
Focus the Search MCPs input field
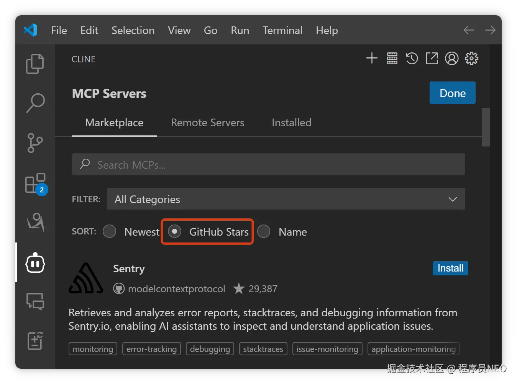coord(268,164)
